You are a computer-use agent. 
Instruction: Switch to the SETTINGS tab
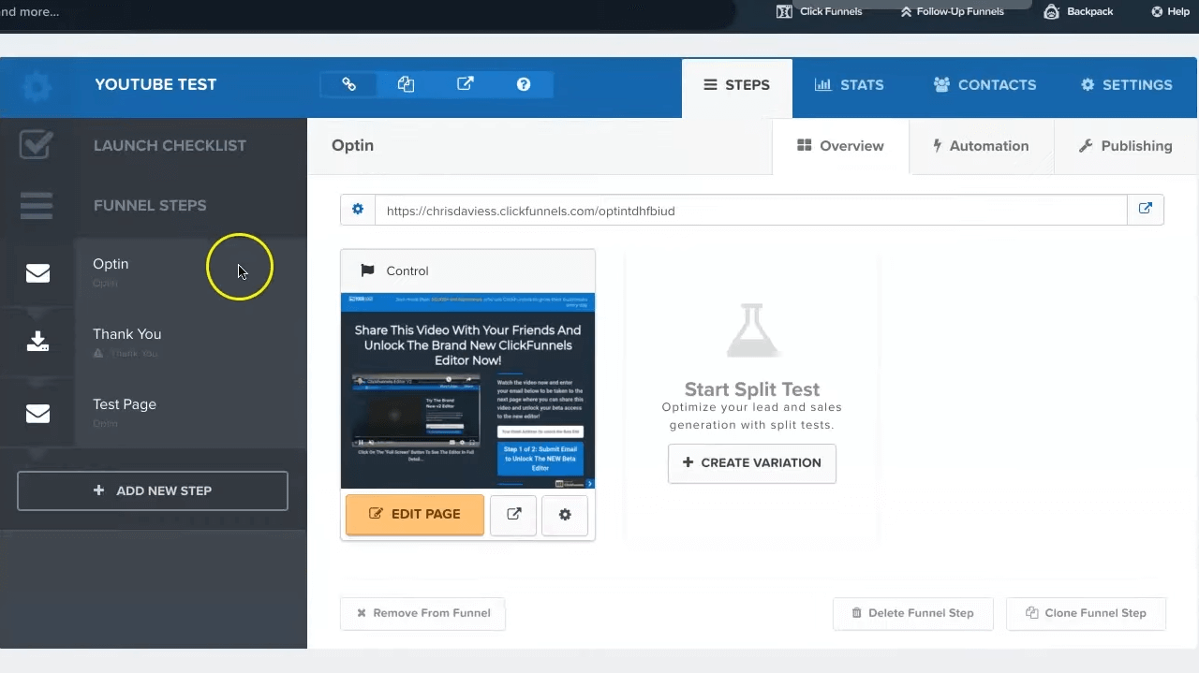pyautogui.click(x=1126, y=85)
